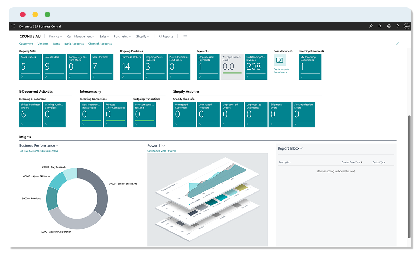Viewport: 420px width, 255px height.
Task: Open Average Collection Days tile
Action: pos(232,67)
